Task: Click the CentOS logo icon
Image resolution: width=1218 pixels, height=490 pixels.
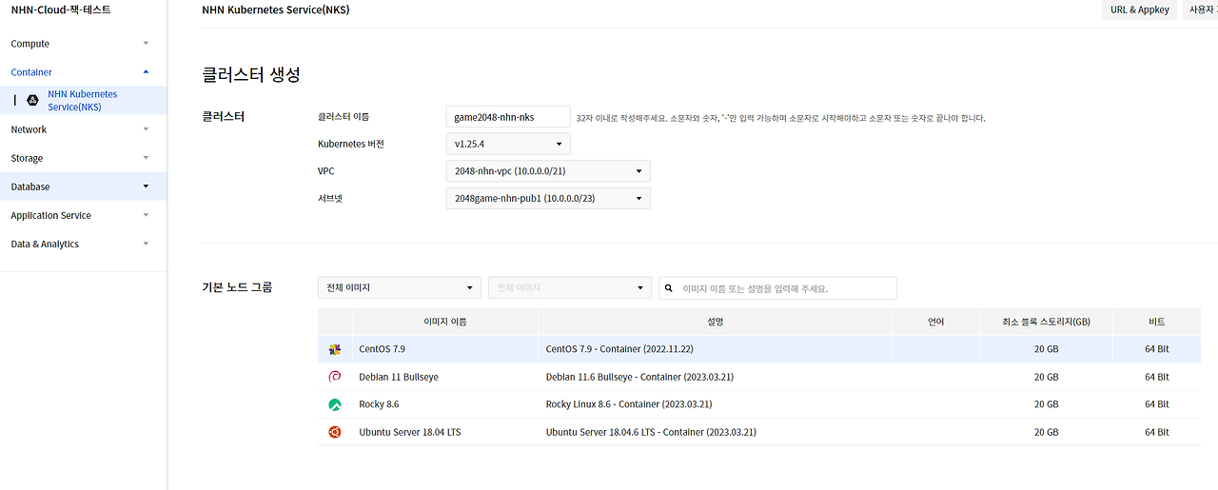Action: pos(334,349)
